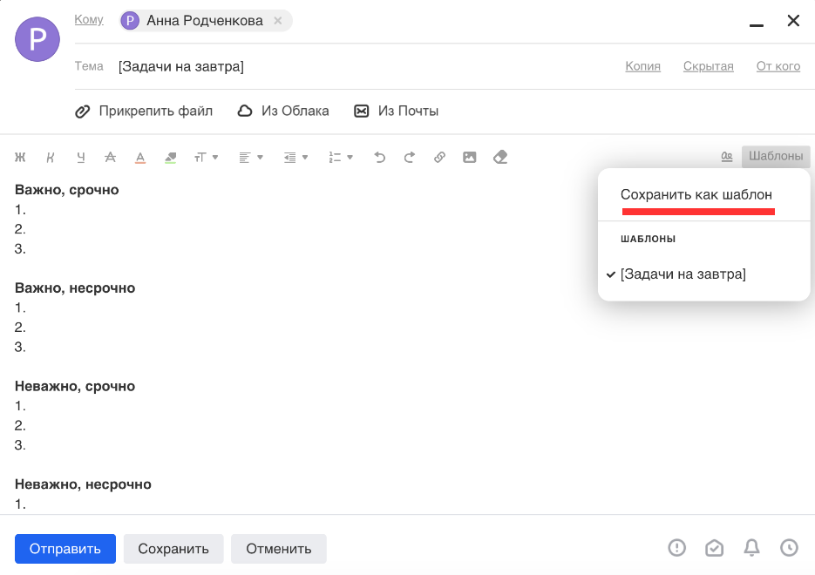
Task: Open the Шаблоны templates menu
Action: tap(774, 157)
